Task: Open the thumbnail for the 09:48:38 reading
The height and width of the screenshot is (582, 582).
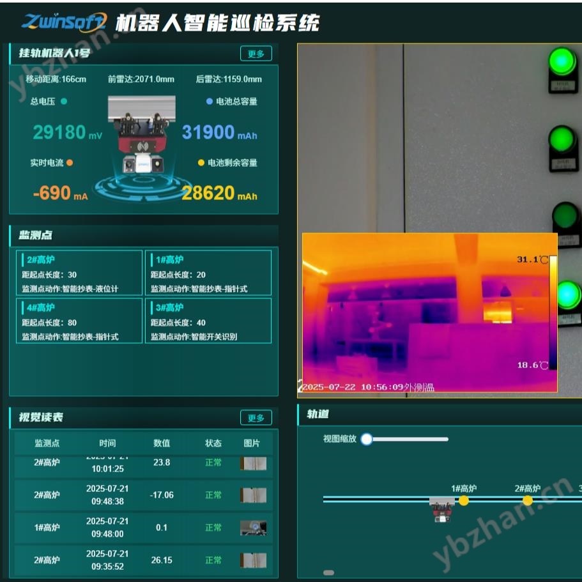Action: (x=253, y=495)
